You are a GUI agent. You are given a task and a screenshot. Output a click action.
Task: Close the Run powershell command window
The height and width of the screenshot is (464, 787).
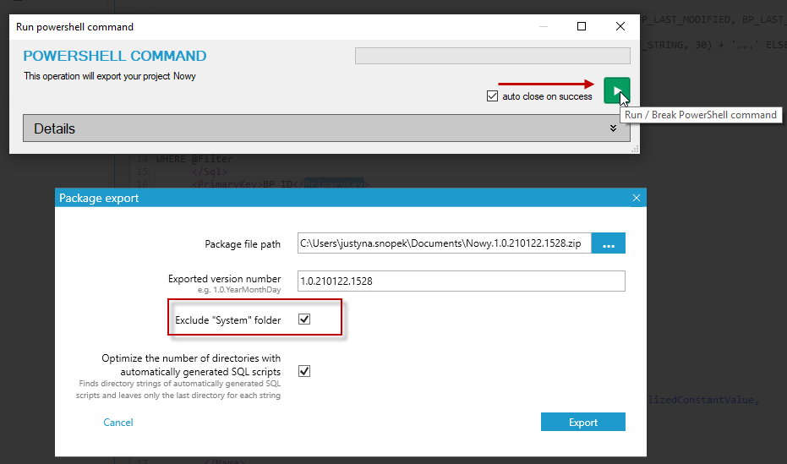point(620,26)
